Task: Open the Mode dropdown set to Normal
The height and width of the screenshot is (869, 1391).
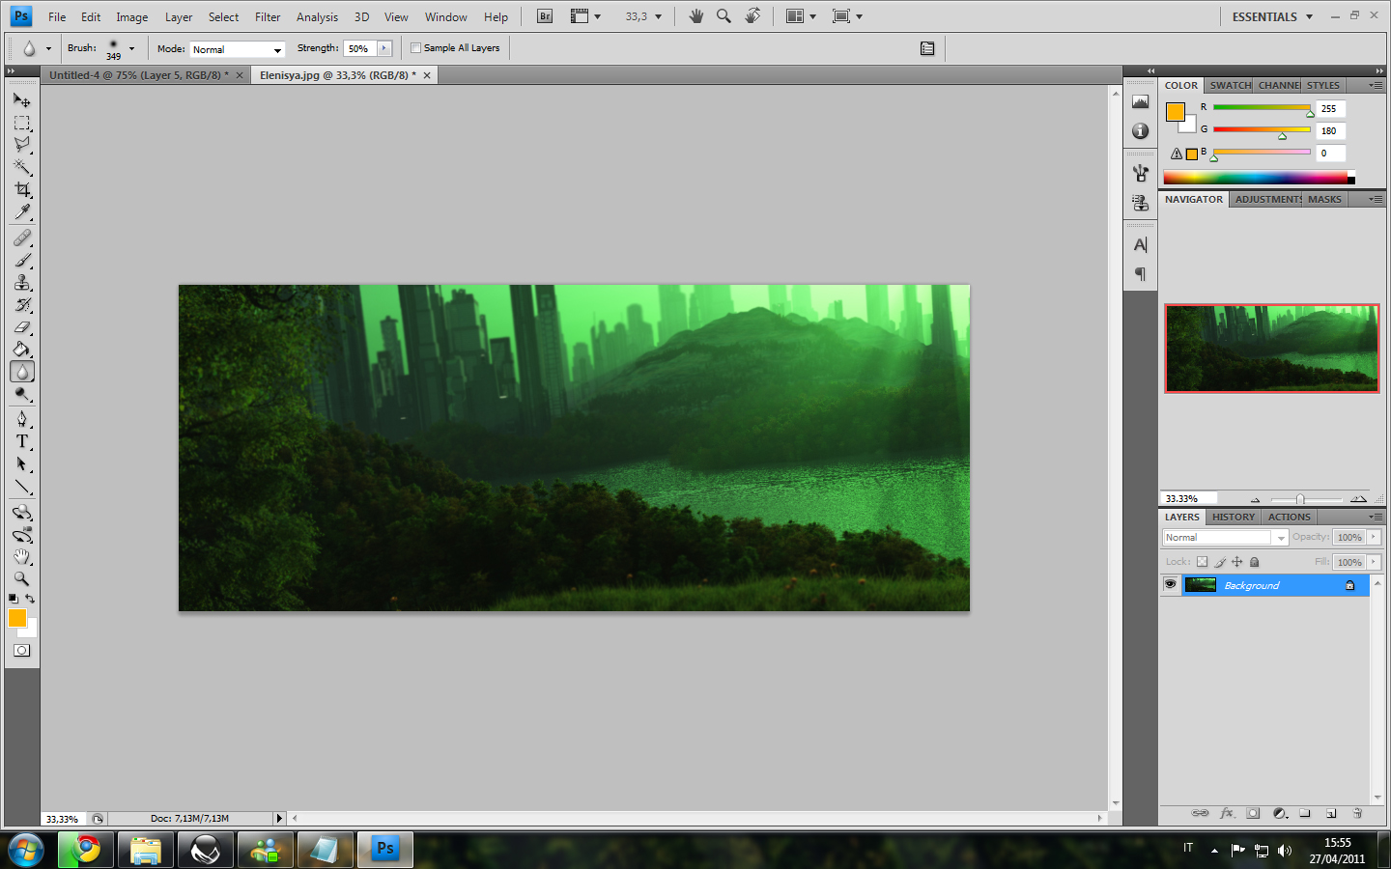Action: tap(237, 49)
